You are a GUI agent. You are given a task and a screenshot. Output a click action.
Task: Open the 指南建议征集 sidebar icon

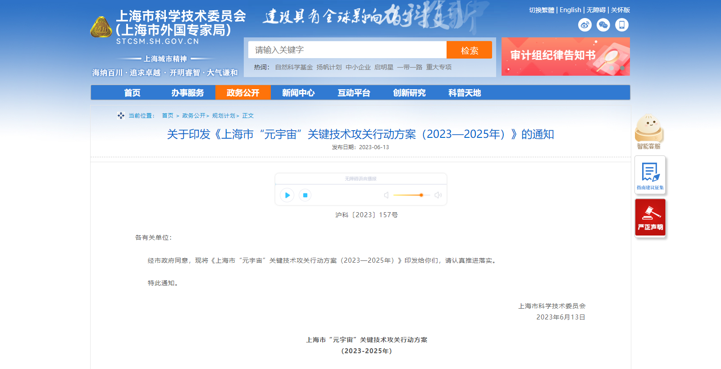(x=650, y=175)
